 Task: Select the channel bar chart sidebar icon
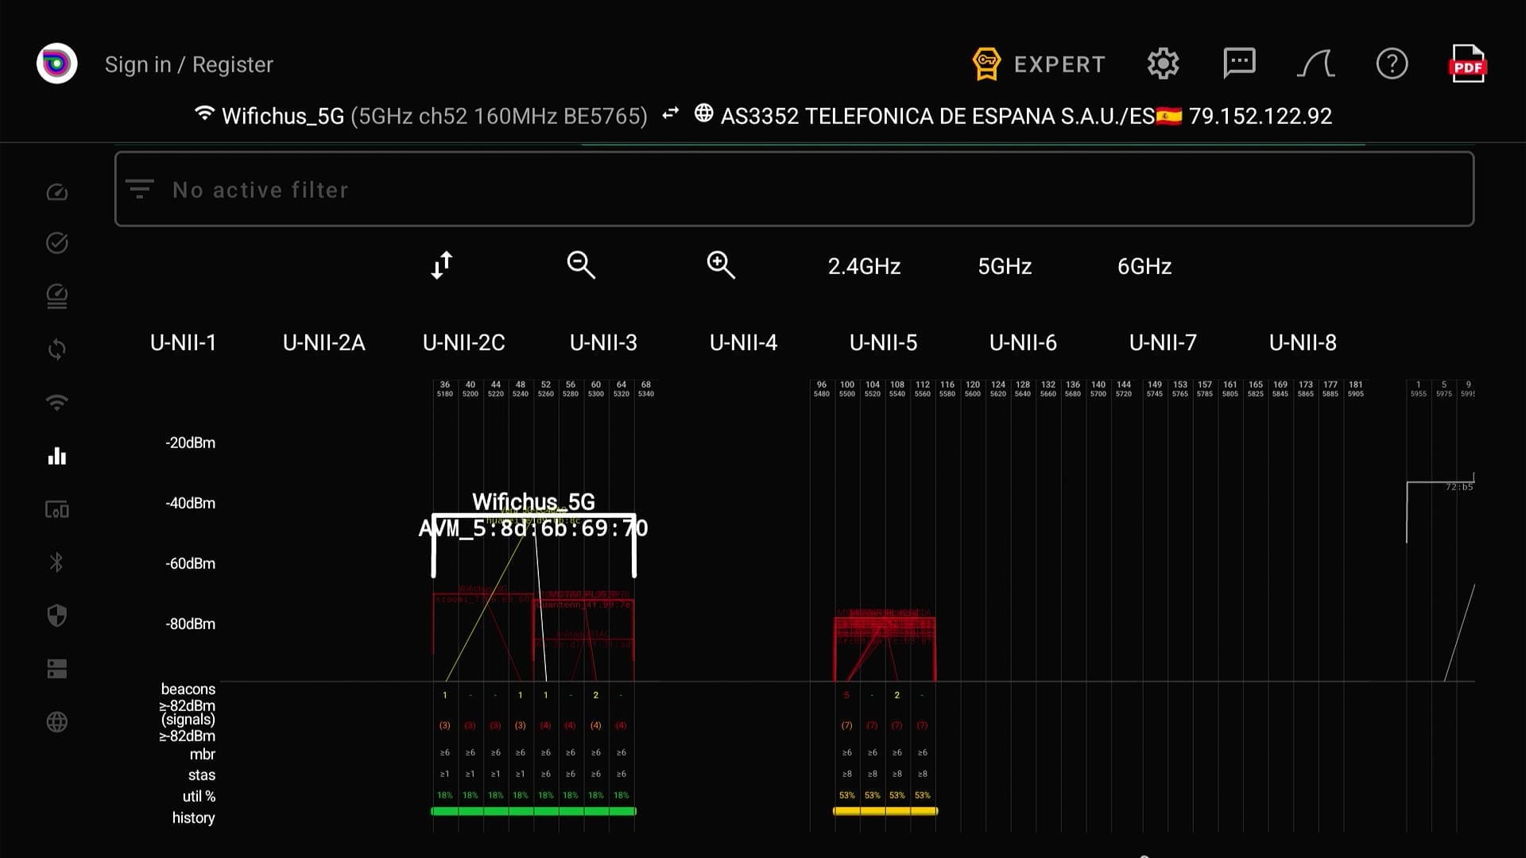(x=57, y=456)
